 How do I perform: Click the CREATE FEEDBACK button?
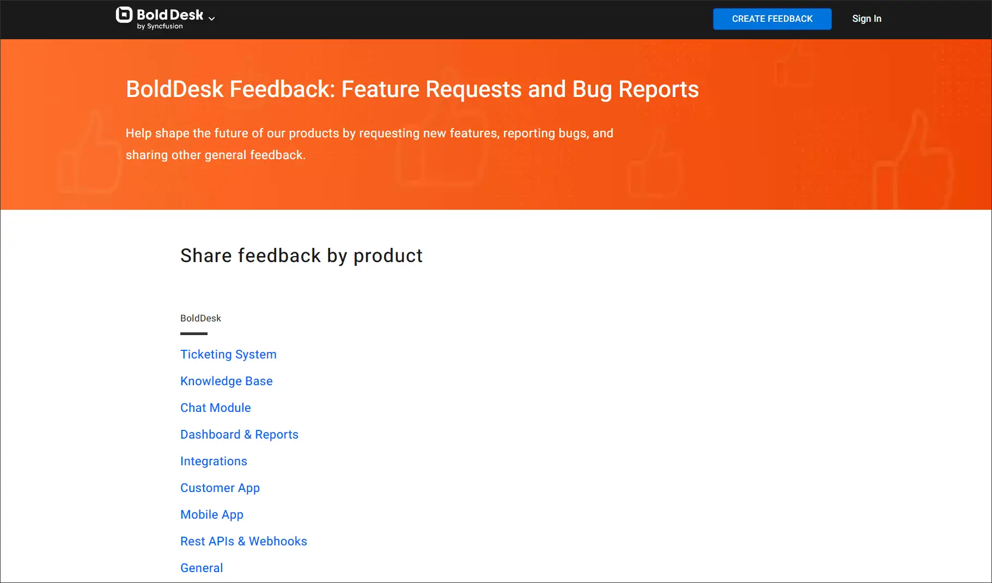[772, 19]
